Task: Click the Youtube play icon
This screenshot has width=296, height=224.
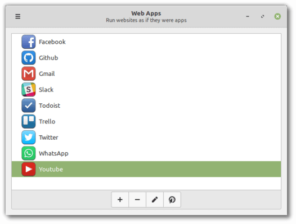Action: (28, 169)
